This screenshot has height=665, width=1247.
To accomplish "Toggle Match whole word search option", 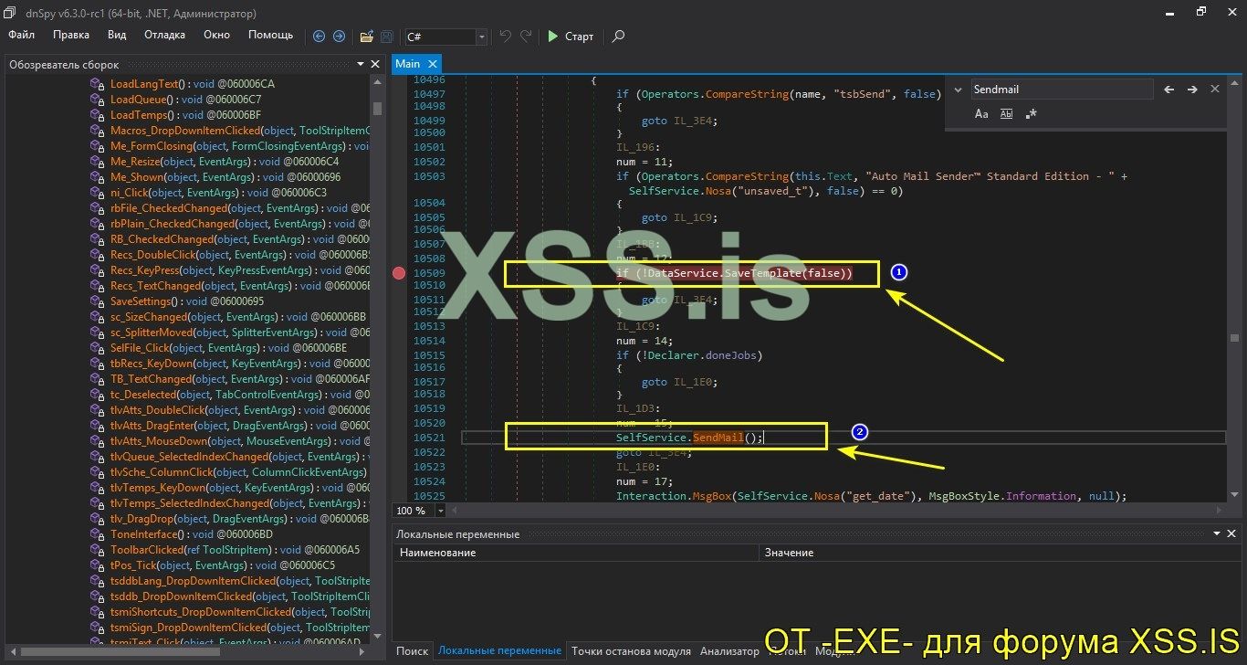I will pyautogui.click(x=1007, y=114).
